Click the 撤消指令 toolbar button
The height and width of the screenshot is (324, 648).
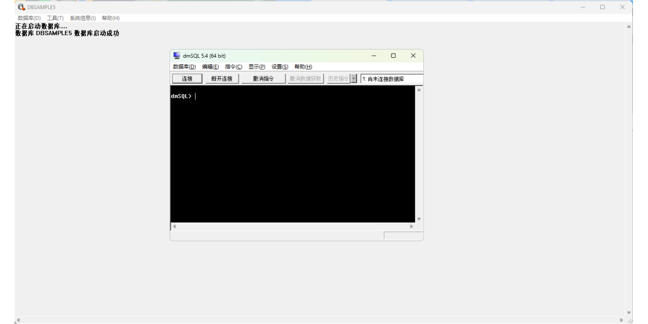point(263,79)
